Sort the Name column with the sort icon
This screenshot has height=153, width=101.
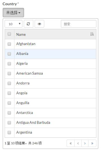(92, 34)
